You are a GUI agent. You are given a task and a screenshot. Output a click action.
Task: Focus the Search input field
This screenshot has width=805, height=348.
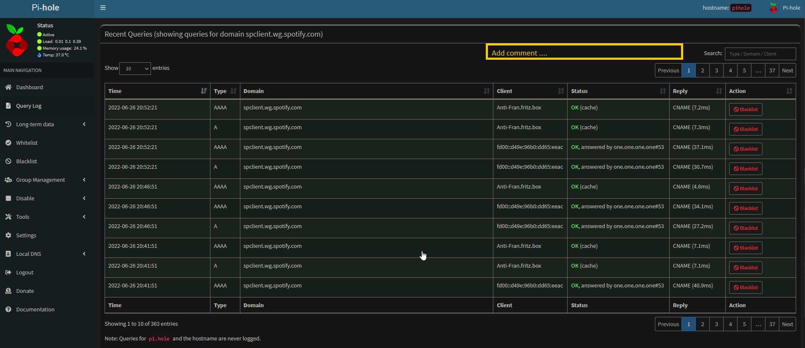pos(760,54)
